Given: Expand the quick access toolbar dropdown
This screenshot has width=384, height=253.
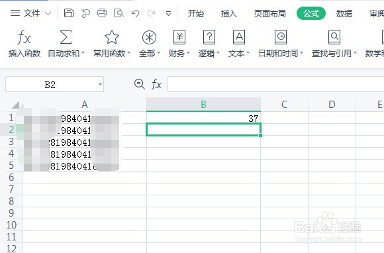Looking at the screenshot, I should click(x=168, y=14).
